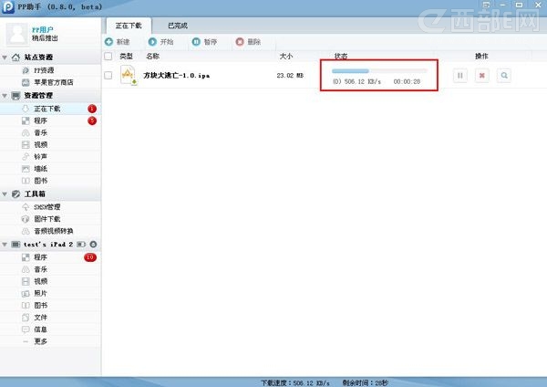This screenshot has width=547, height=387.
Task: Click the 新建 new download button
Action: click(x=118, y=42)
